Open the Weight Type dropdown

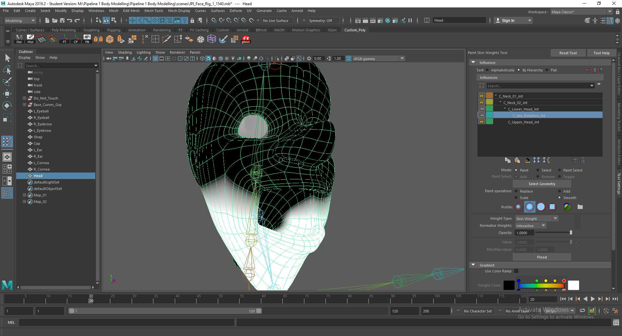536,219
